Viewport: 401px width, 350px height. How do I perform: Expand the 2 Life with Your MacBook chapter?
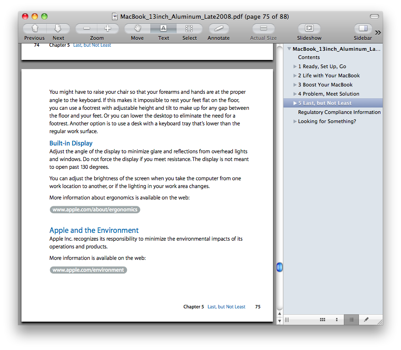[295, 76]
